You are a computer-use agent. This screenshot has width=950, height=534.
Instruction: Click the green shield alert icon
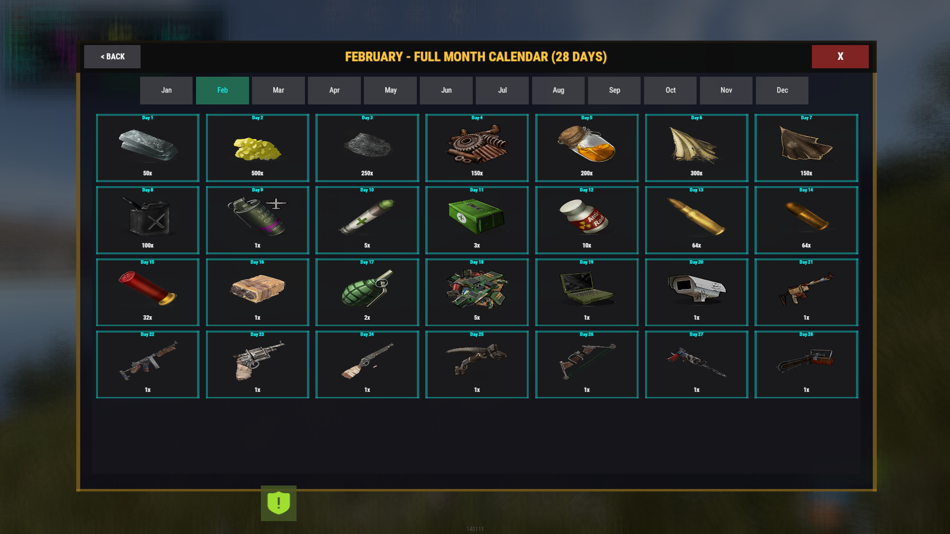[279, 503]
